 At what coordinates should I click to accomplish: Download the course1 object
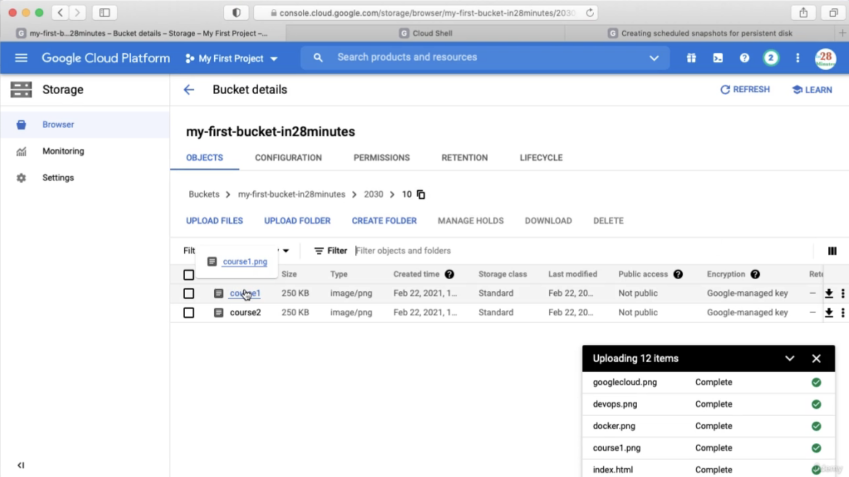pyautogui.click(x=829, y=293)
